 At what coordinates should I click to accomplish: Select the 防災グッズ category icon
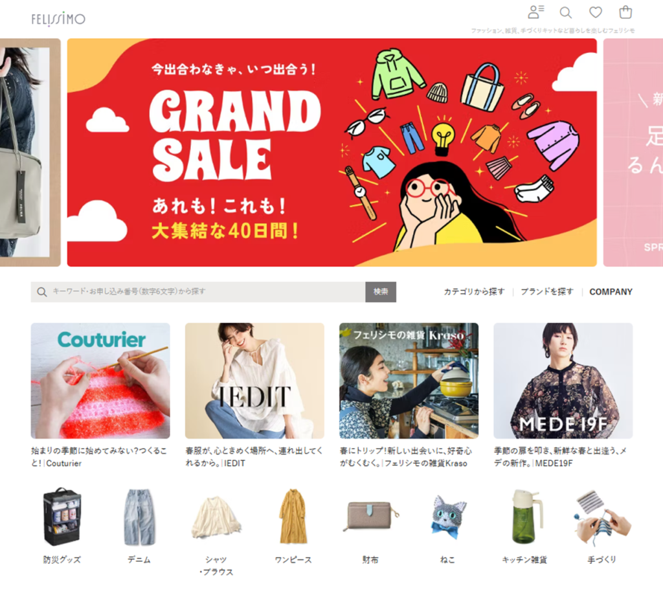(x=62, y=517)
